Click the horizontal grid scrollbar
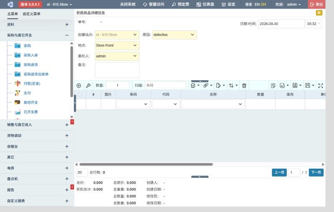This screenshot has height=212, width=334. pos(146,165)
